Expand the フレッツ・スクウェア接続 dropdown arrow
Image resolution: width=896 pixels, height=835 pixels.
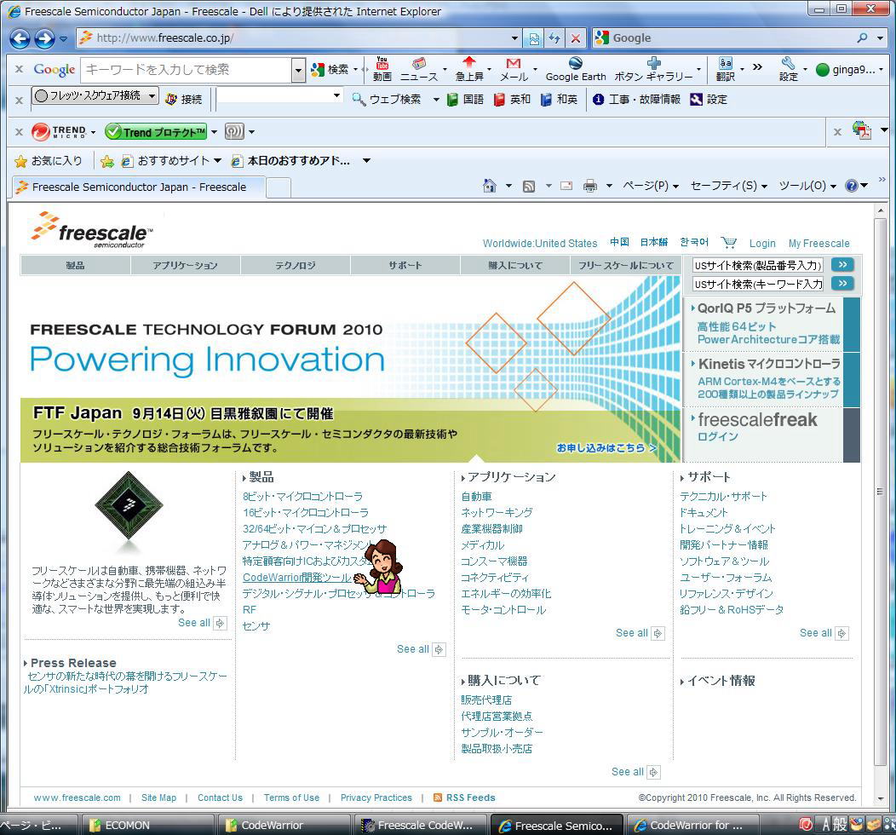(152, 95)
